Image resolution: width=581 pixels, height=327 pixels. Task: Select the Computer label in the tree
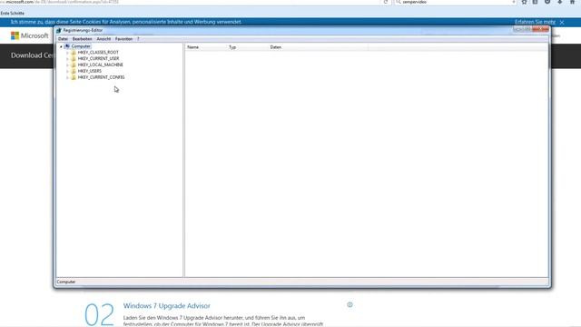click(x=81, y=46)
